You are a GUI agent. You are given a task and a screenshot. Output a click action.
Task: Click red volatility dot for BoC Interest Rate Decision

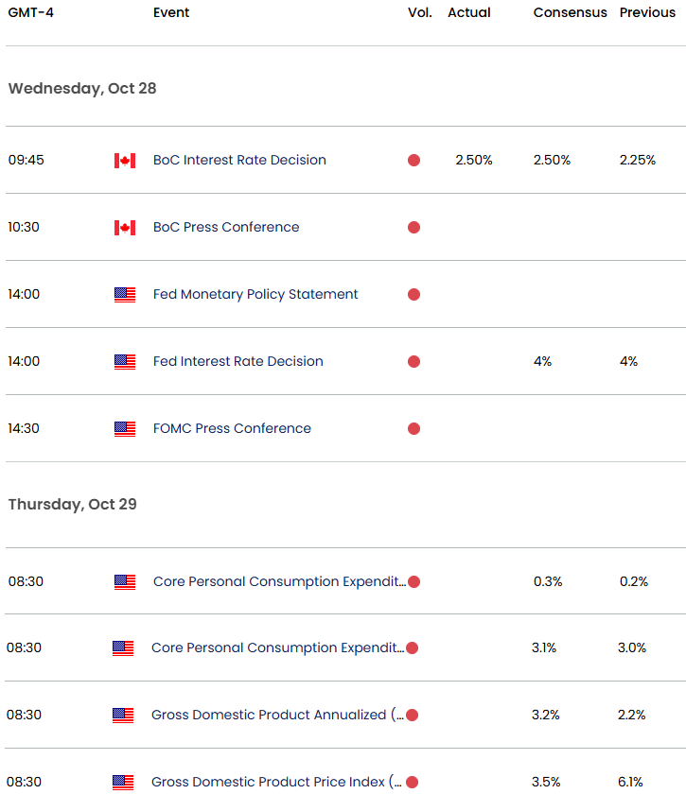413,161
